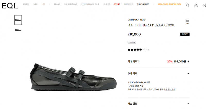Click the login arrow icon
Viewport: 206px width, 109px height.
coord(204,5)
